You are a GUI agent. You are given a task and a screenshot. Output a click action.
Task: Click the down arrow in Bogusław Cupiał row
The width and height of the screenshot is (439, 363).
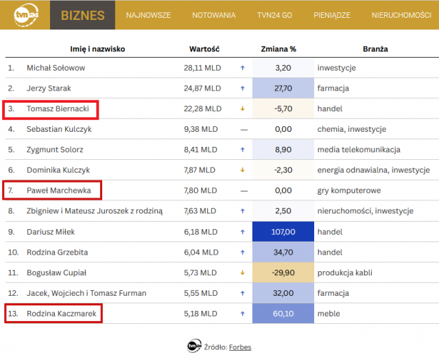243,272
